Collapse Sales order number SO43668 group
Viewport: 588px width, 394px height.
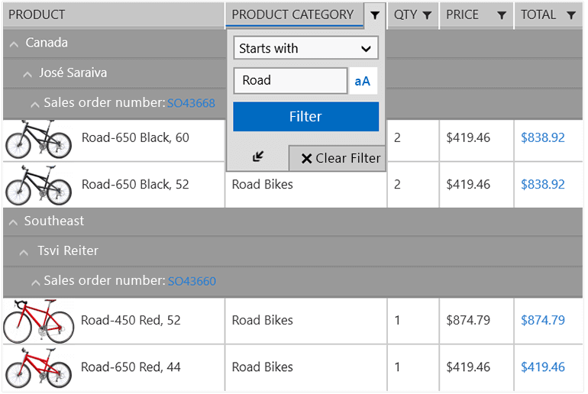click(35, 104)
